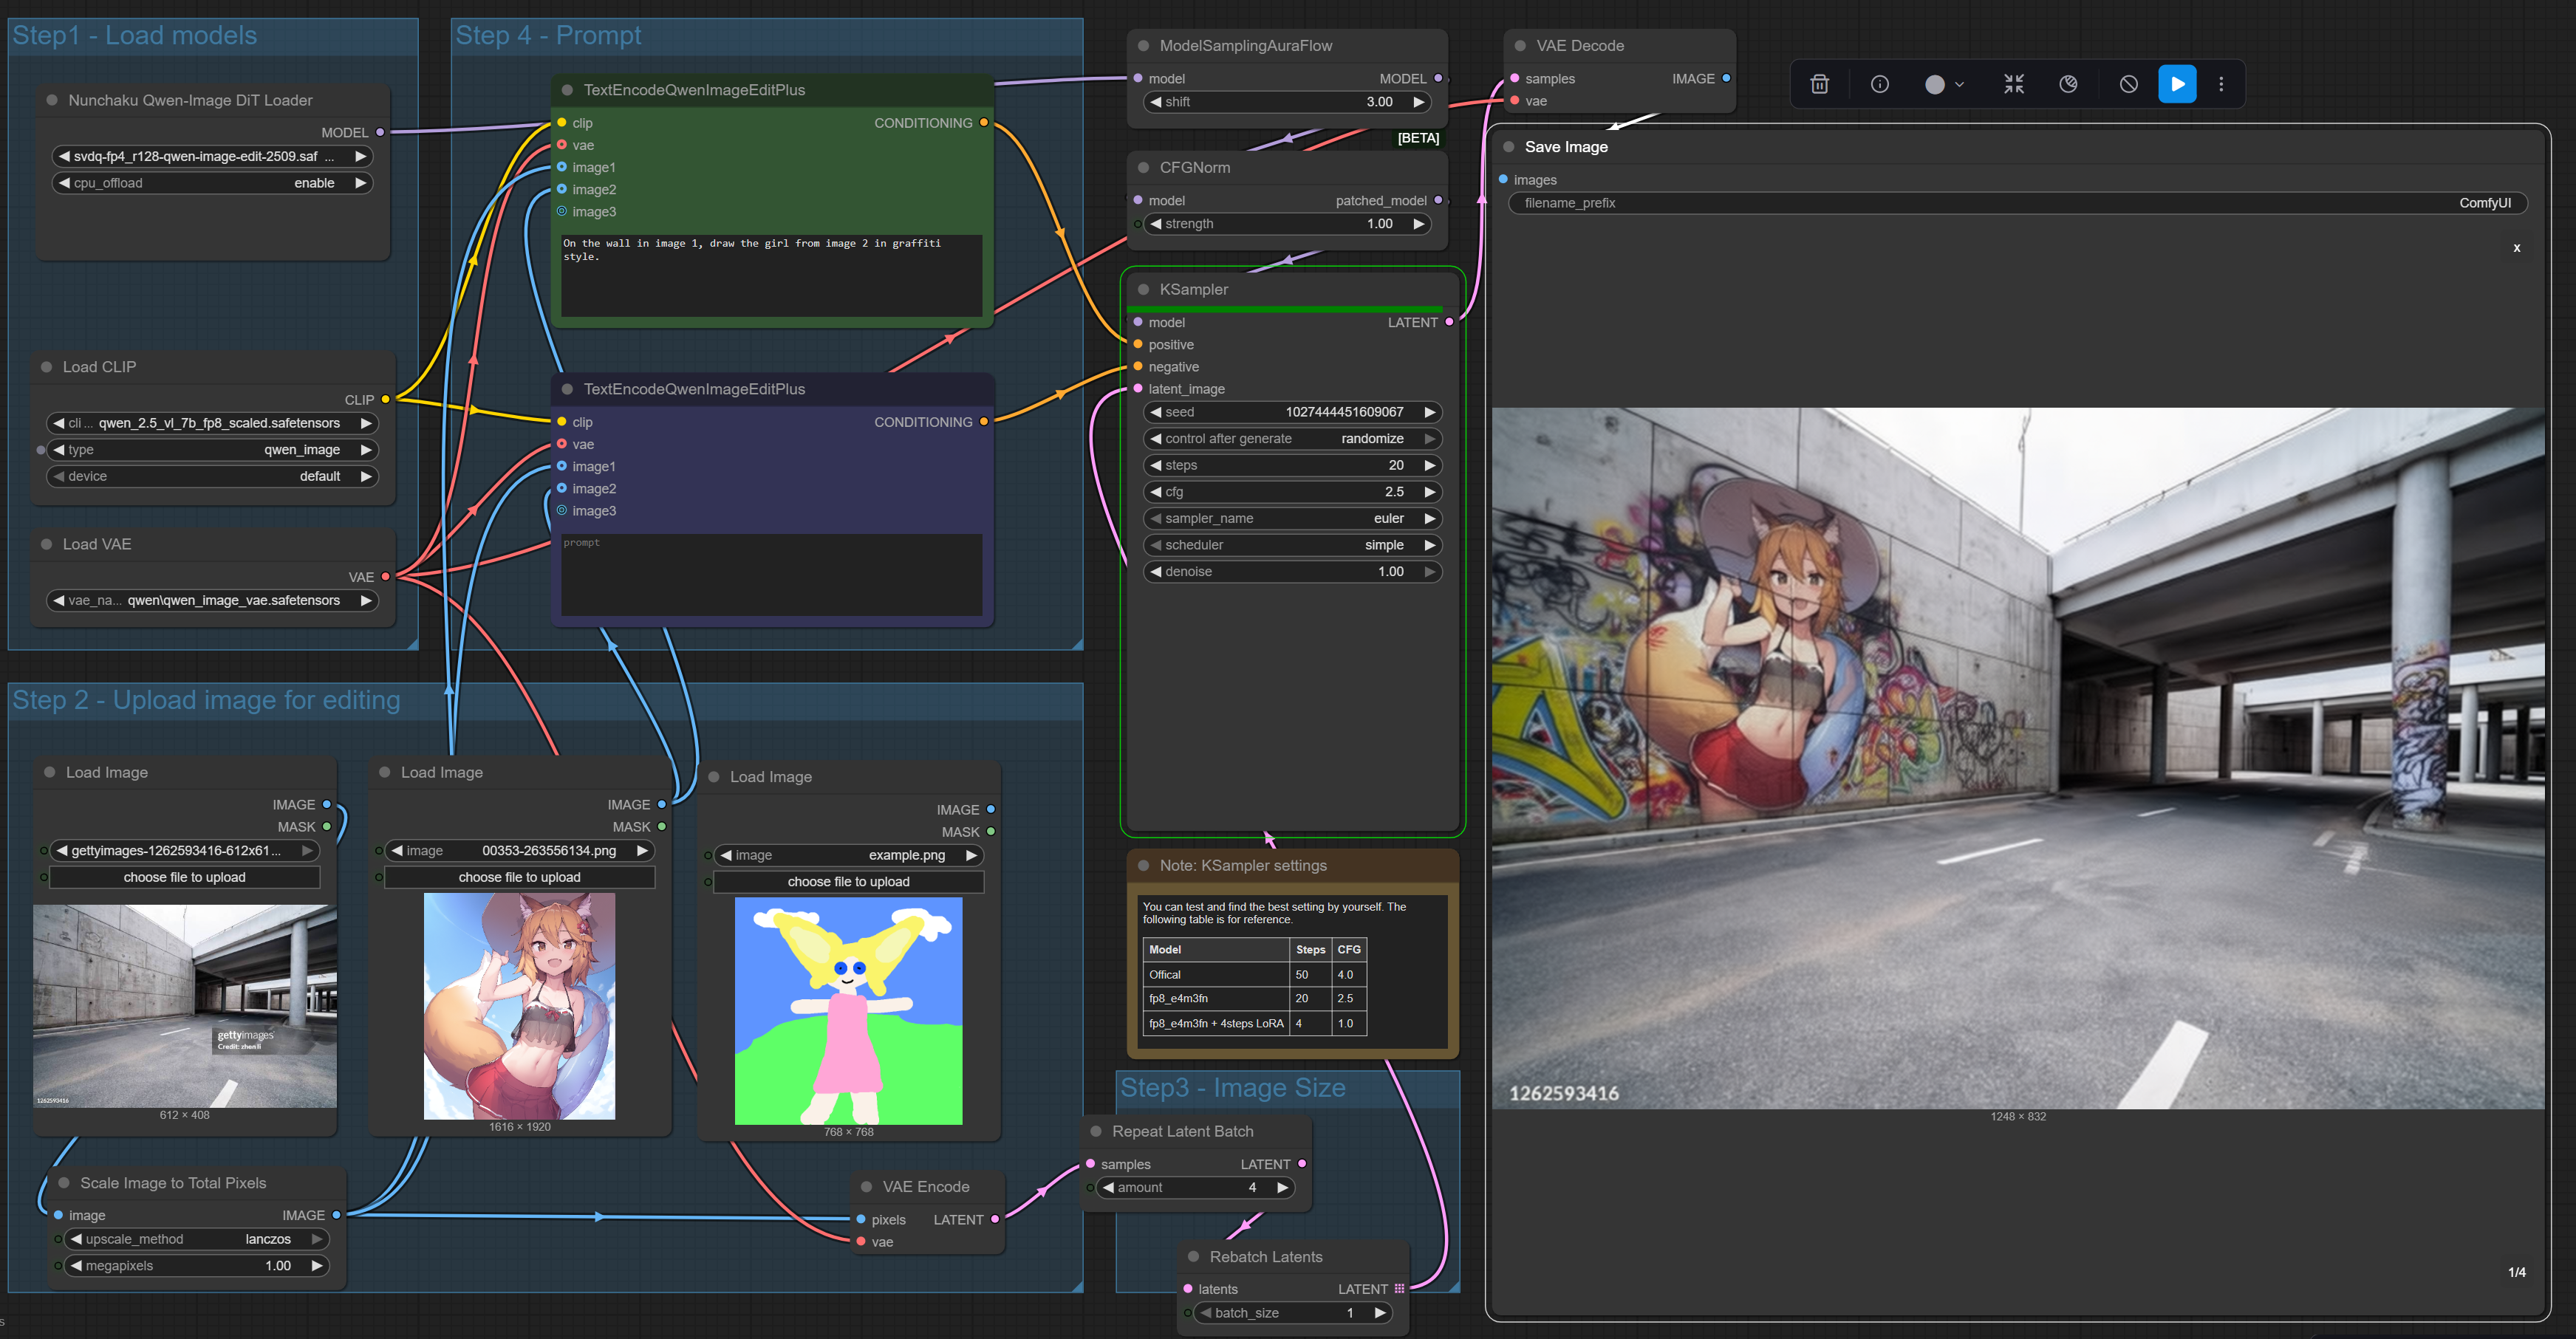Open the sampler_name euler dropdown

pos(1291,518)
